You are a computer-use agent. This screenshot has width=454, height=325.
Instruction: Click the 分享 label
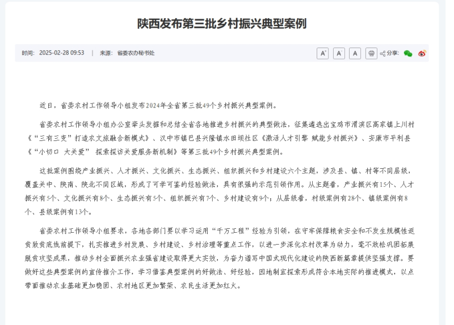pos(393,53)
